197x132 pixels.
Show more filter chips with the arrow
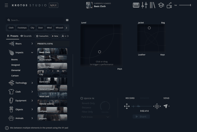(68, 36)
